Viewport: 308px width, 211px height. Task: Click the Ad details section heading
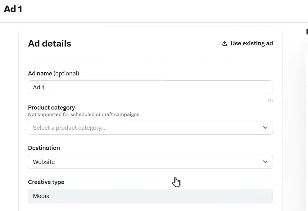[49, 43]
